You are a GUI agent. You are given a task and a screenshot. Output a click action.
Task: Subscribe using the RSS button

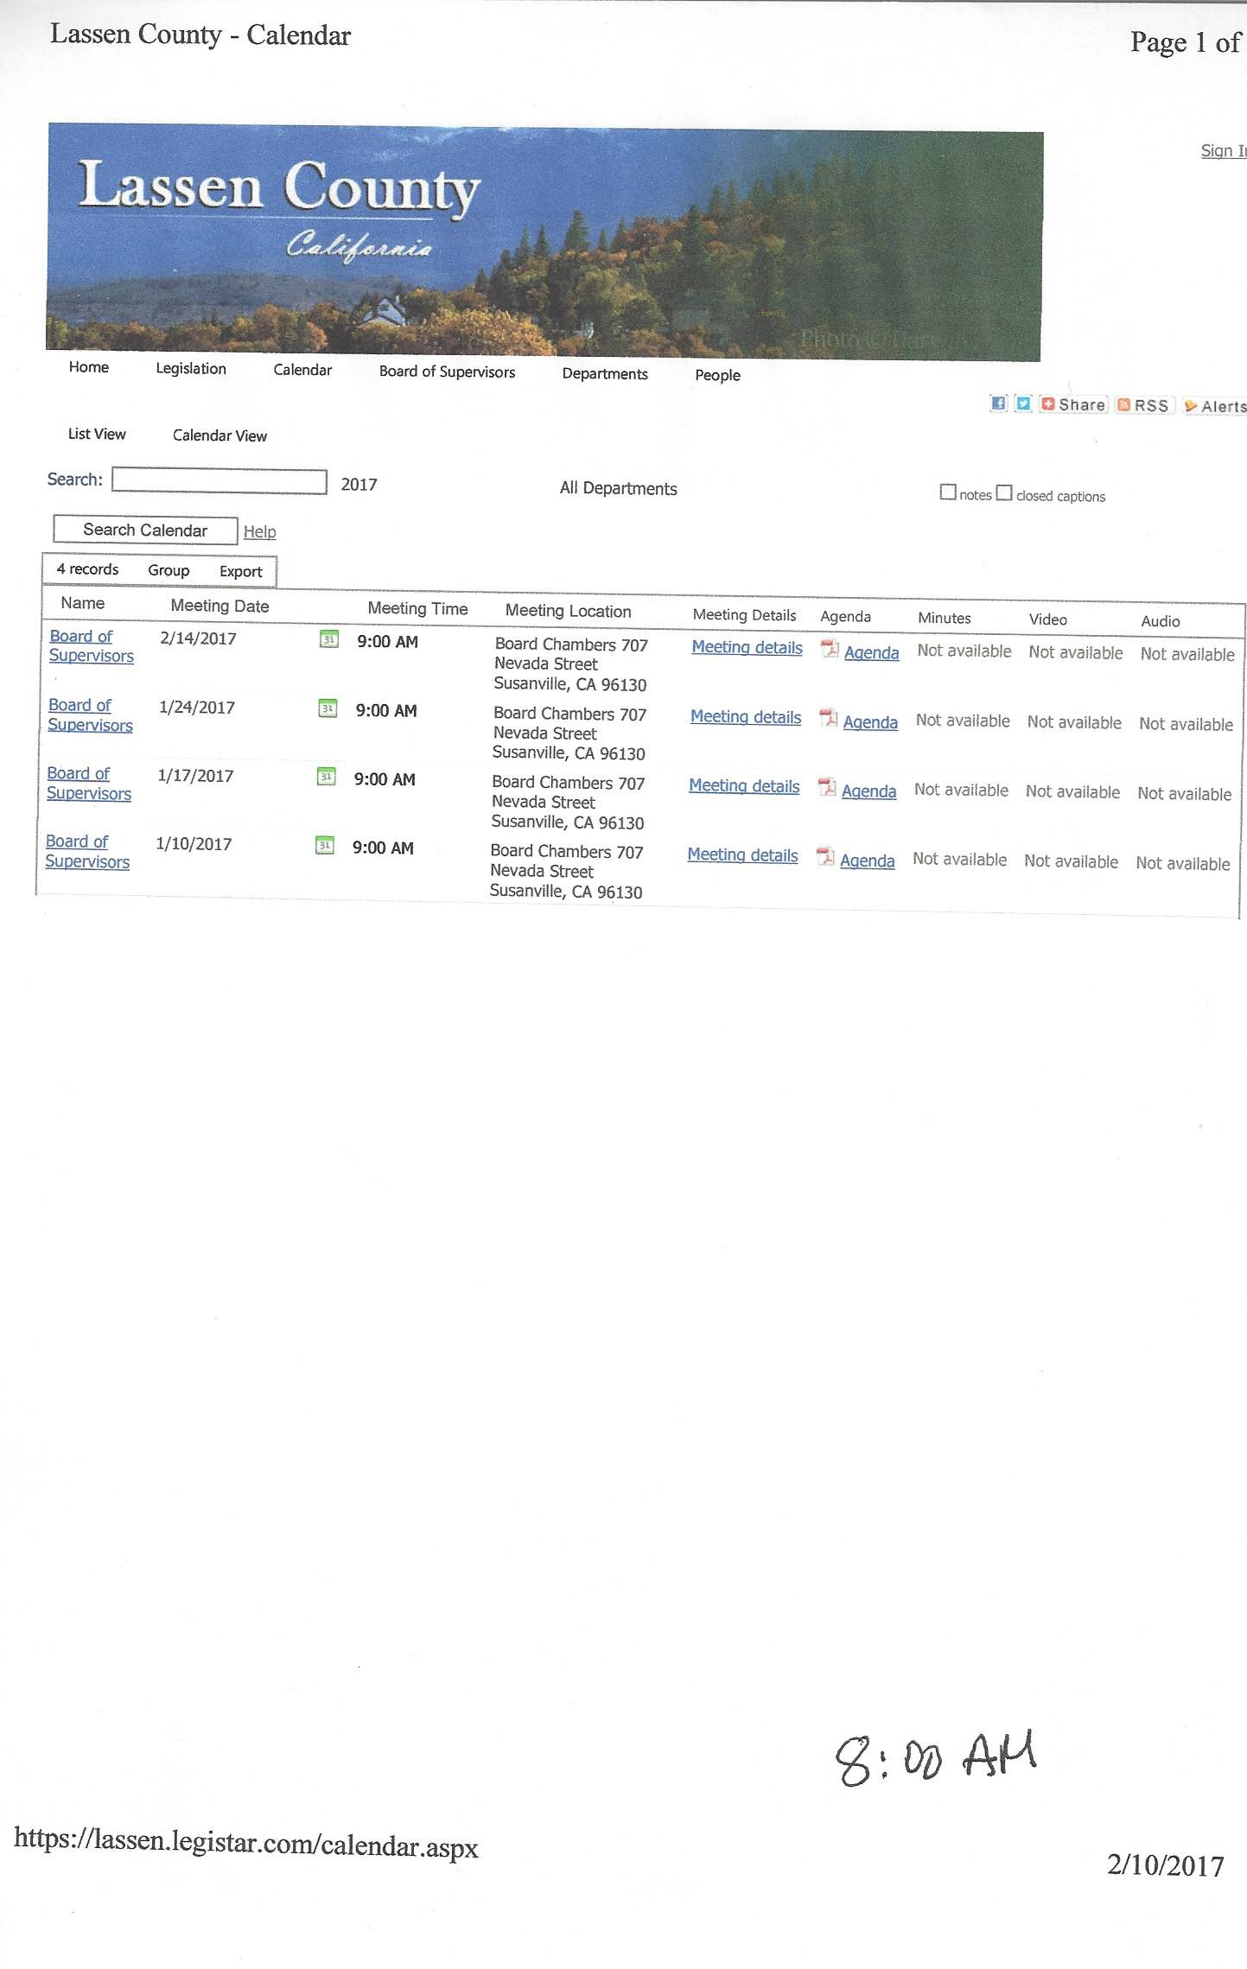[x=1143, y=405]
